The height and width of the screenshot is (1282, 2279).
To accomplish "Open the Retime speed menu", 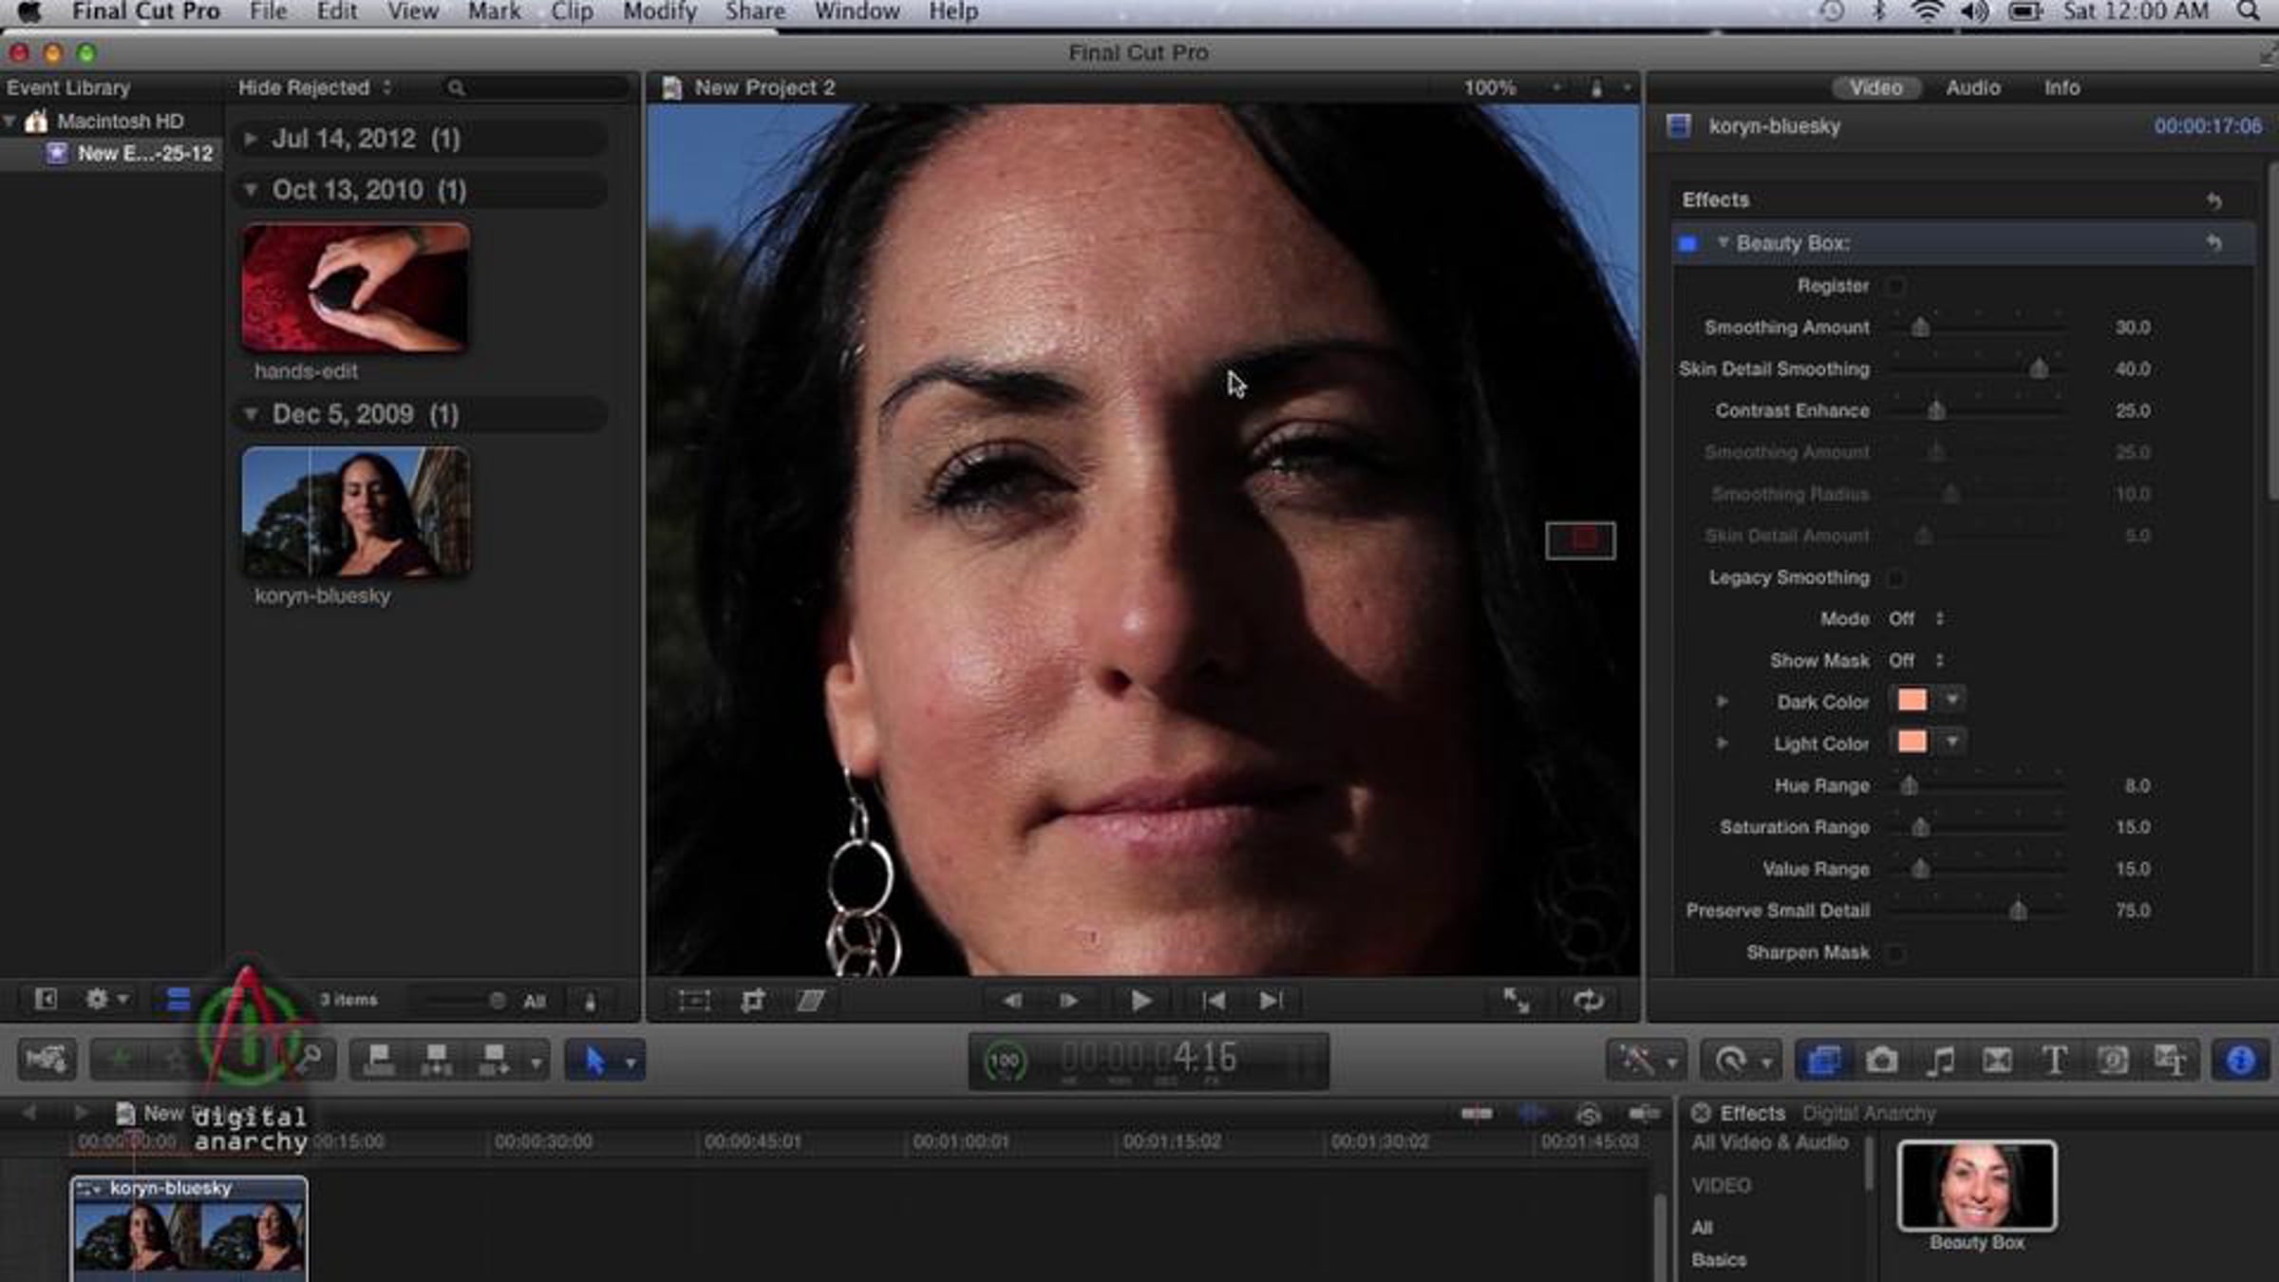I will pyautogui.click(x=1739, y=1060).
